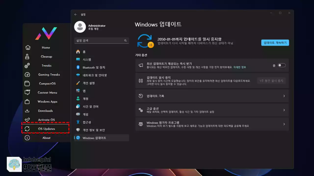Click the About info icon

[27, 138]
